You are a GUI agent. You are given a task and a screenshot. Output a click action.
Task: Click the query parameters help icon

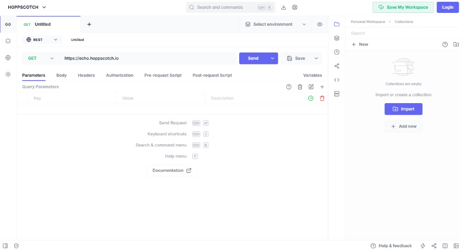tap(289, 87)
